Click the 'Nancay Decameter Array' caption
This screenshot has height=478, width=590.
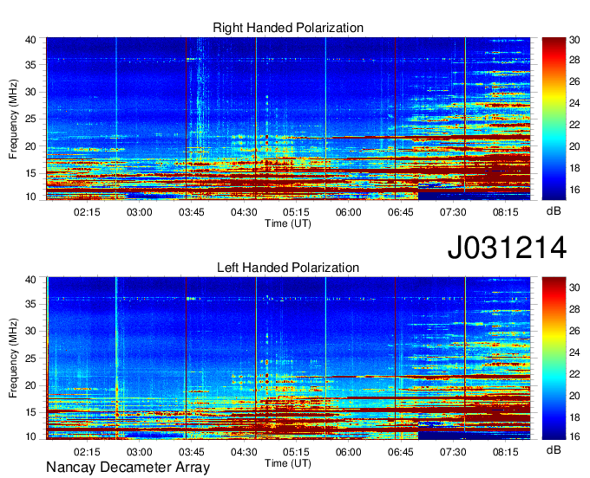click(128, 468)
